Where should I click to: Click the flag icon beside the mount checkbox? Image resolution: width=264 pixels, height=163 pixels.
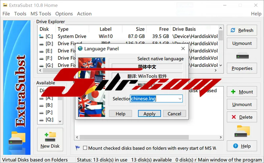(x=78, y=148)
